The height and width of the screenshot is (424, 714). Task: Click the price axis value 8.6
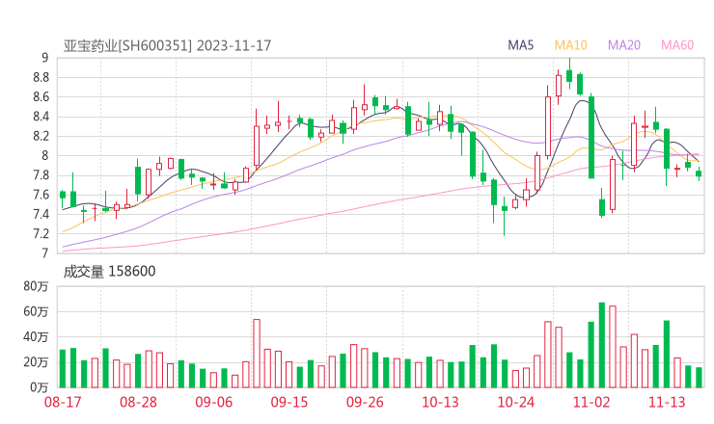[41, 97]
